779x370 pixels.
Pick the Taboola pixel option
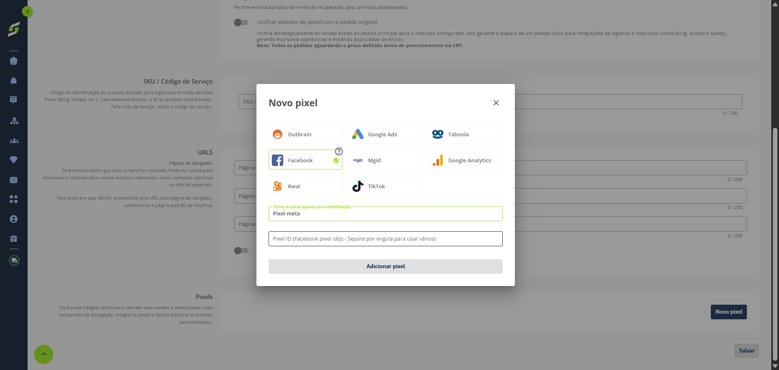coord(465,134)
